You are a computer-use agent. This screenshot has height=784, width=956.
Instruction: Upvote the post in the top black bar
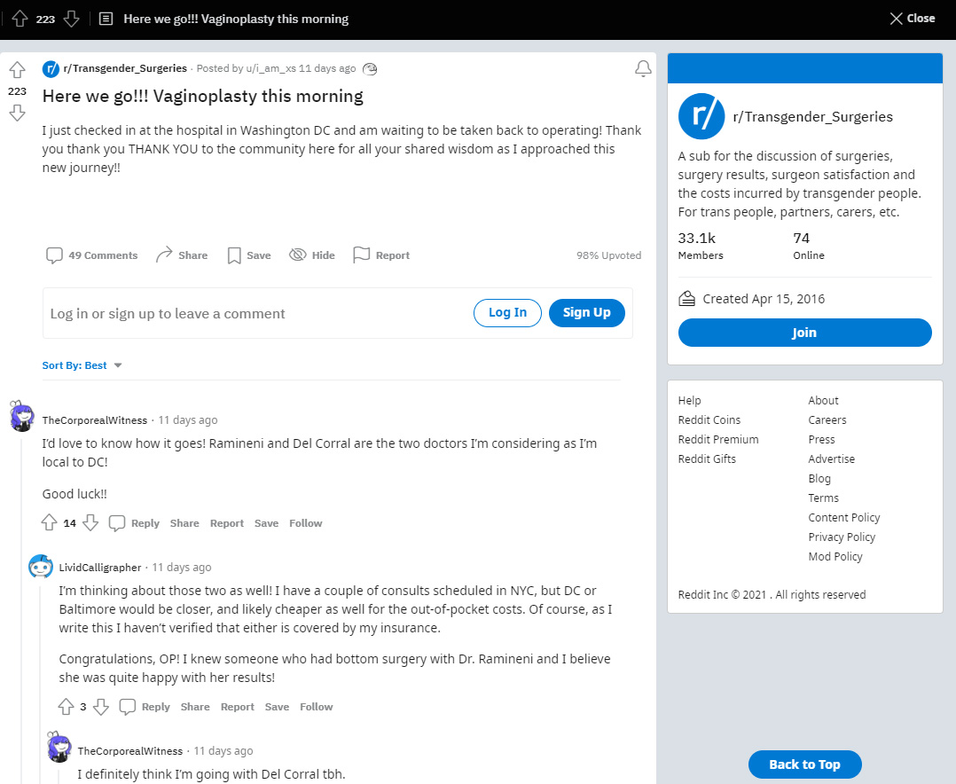[20, 19]
